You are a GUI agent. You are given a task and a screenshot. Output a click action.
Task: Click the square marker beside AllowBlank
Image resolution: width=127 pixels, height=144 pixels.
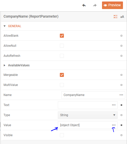pyautogui.click(x=121, y=36)
